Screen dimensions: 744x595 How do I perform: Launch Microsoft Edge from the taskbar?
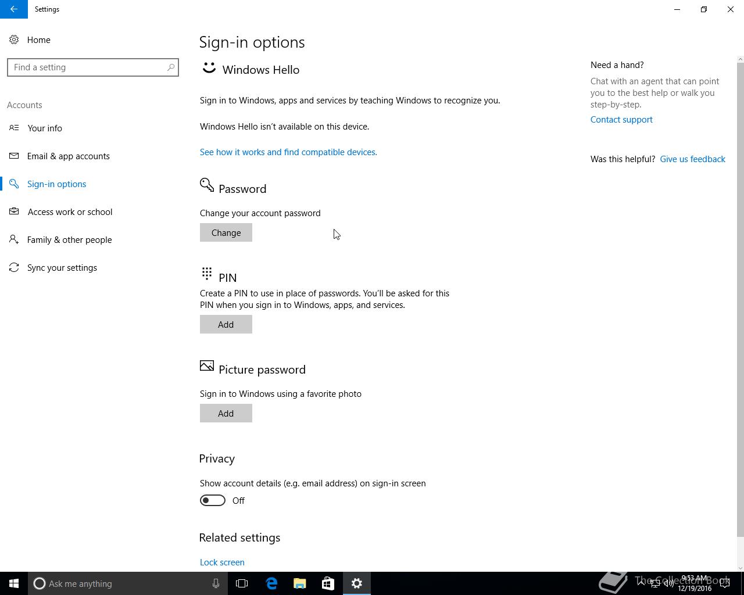[271, 583]
